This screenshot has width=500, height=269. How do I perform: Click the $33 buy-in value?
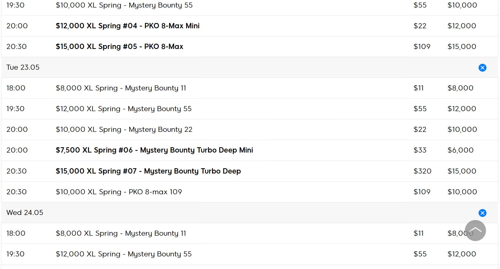420,150
